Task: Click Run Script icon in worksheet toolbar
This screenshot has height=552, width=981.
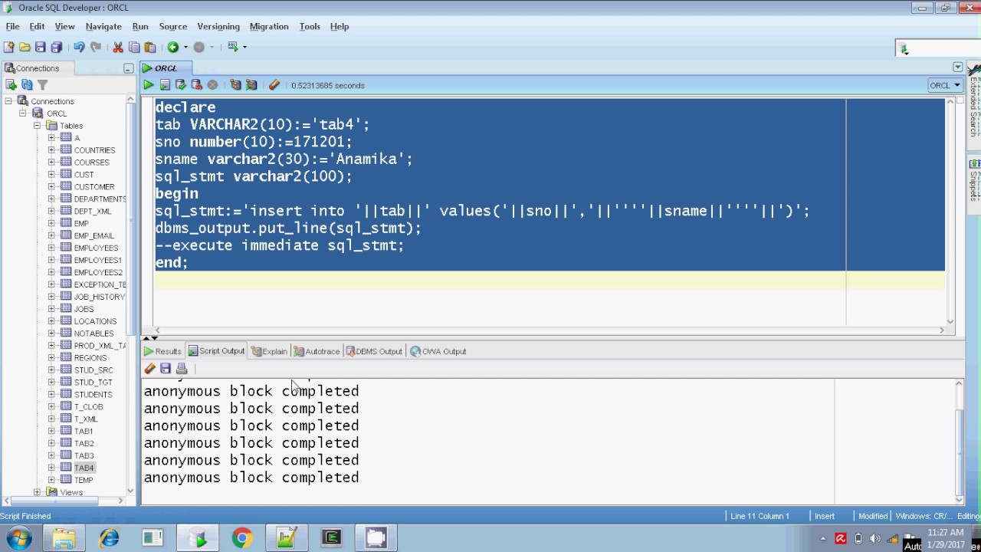Action: (x=165, y=85)
